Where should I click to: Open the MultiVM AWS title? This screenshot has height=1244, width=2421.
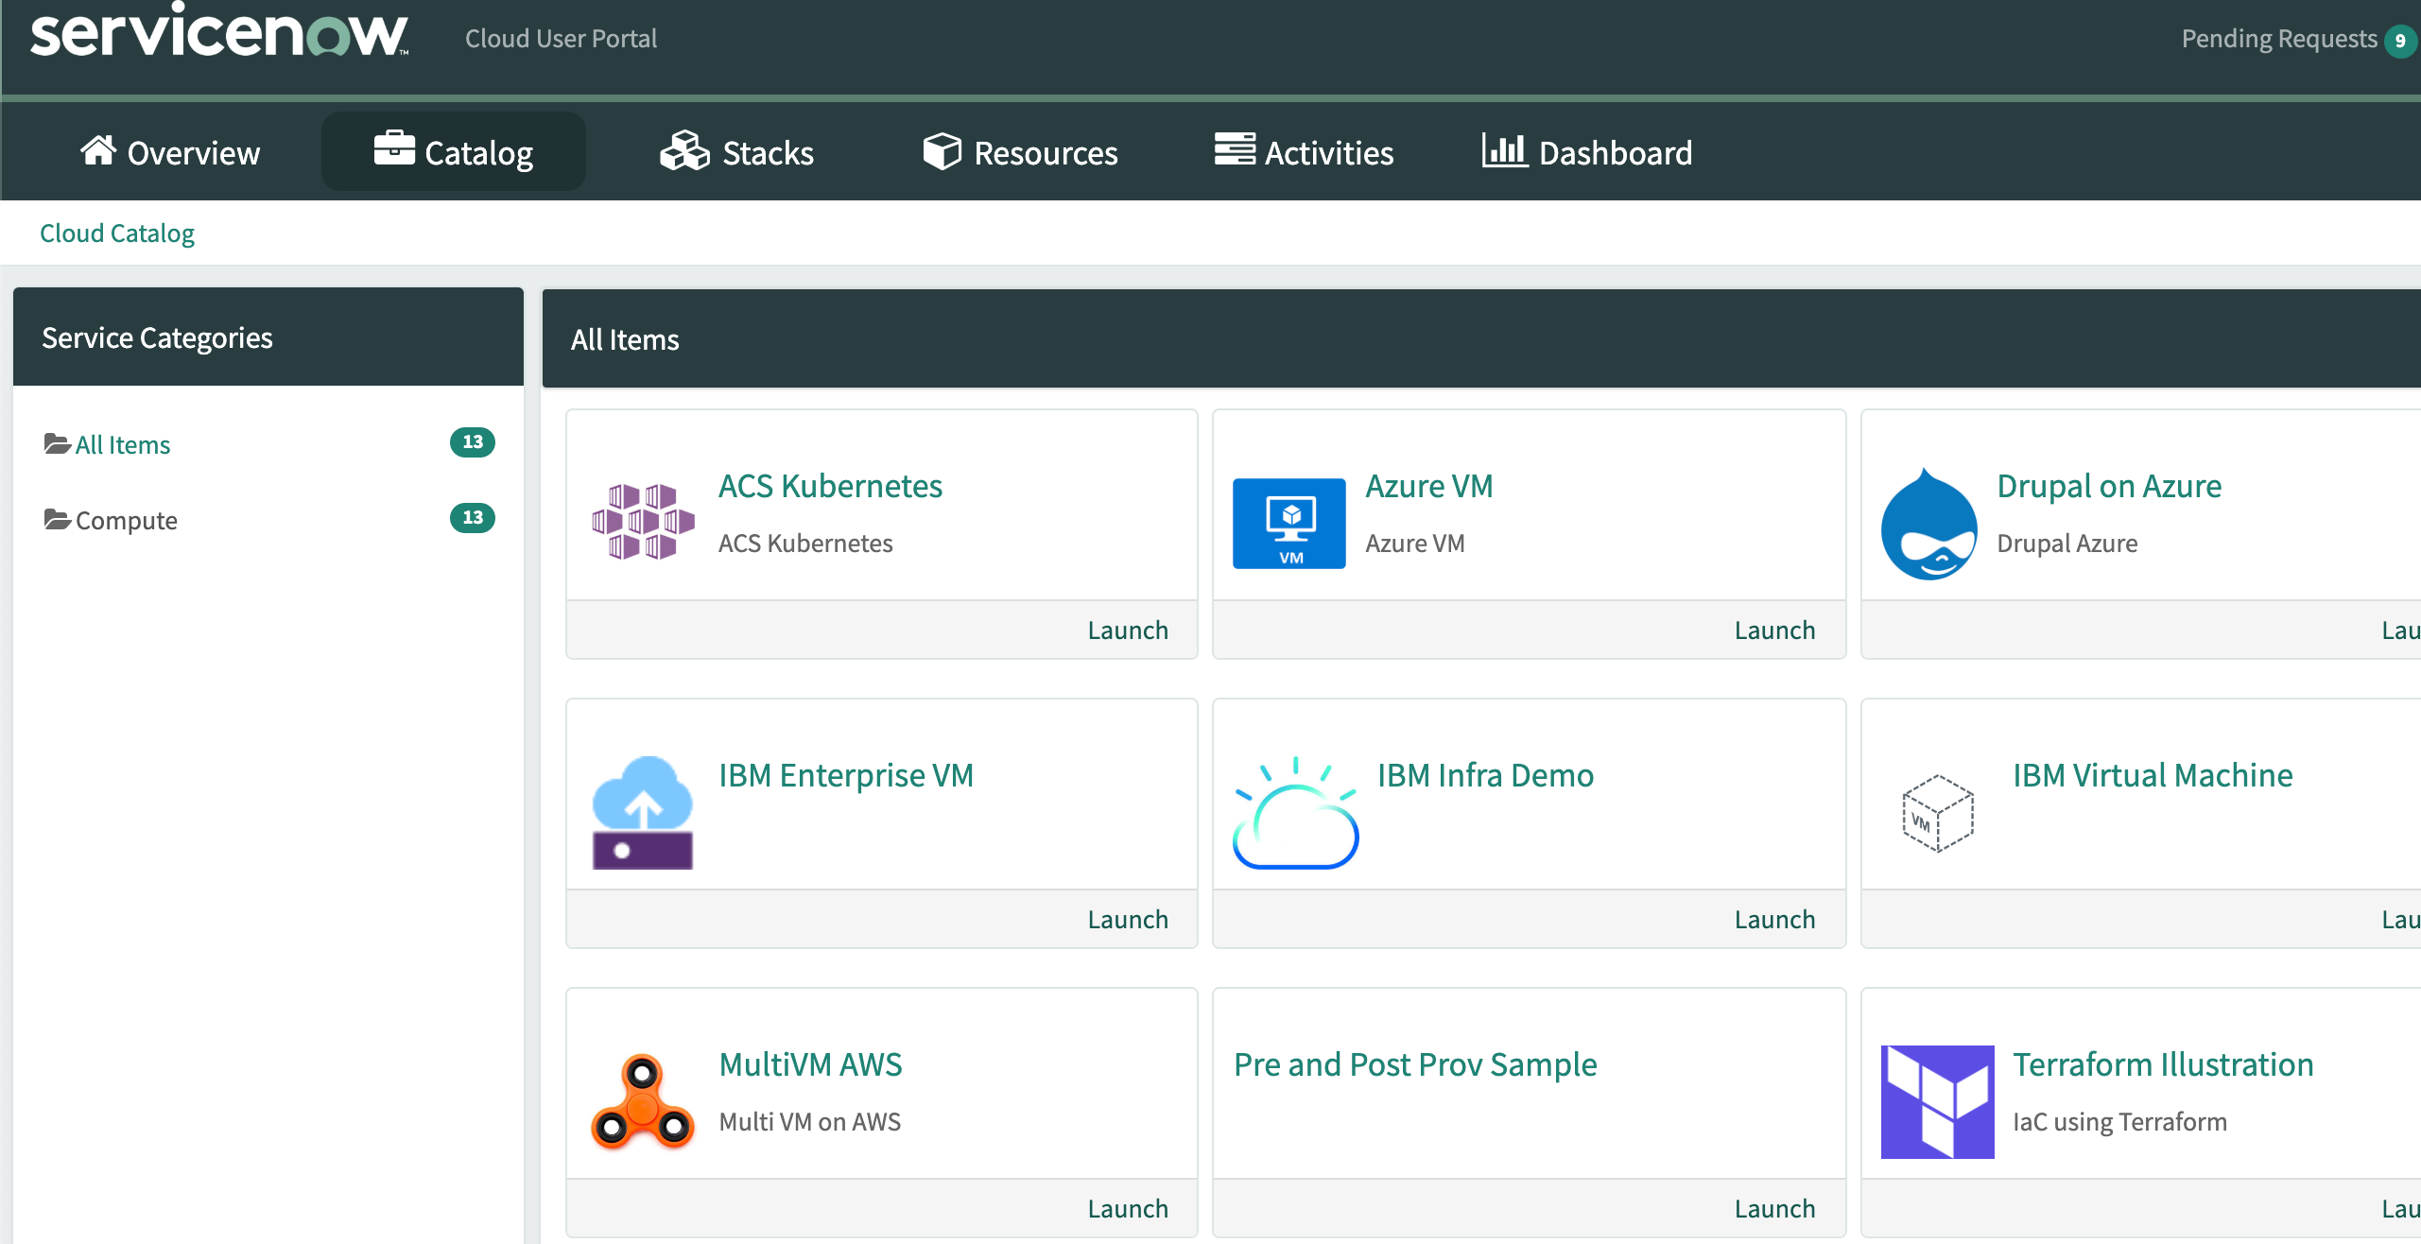coord(810,1064)
